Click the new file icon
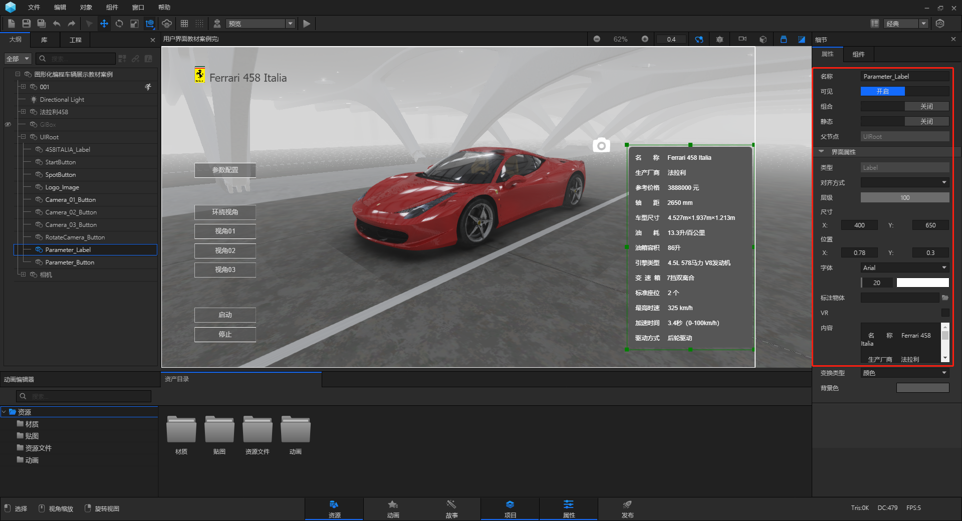 coord(12,24)
